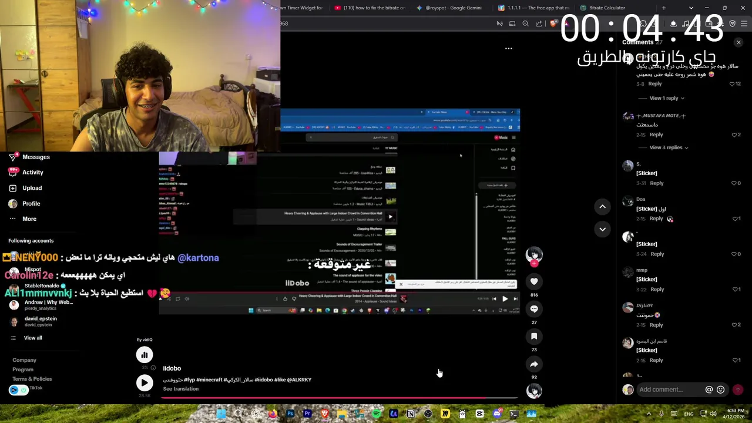The image size is (752, 423).
Task: Switch to the 1.1.1.1 free app tab
Action: click(533, 8)
